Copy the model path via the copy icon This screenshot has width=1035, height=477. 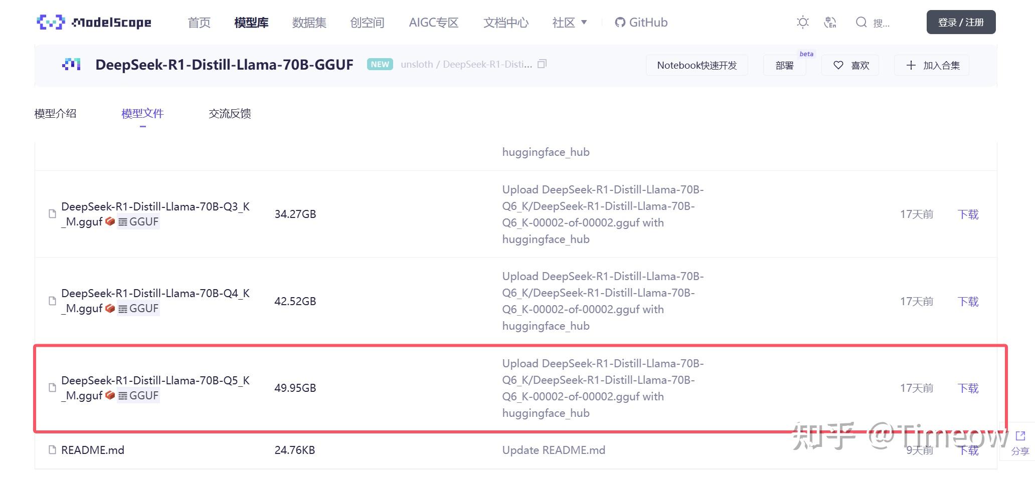click(542, 64)
